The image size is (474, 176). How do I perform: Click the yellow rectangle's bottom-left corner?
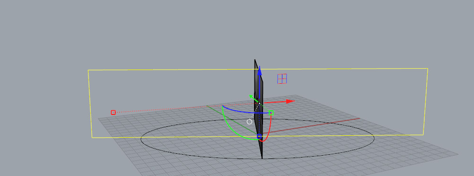coord(92,138)
